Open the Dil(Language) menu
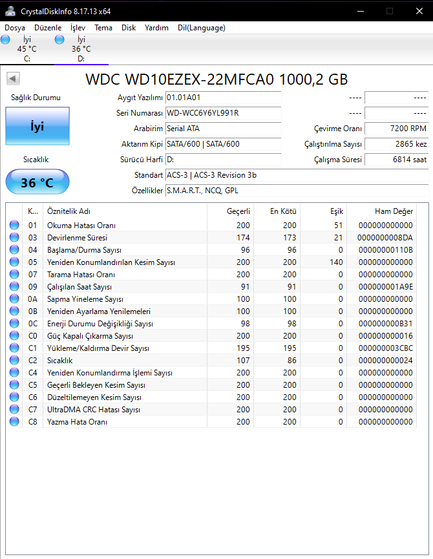This screenshot has height=559, width=433. (x=202, y=28)
